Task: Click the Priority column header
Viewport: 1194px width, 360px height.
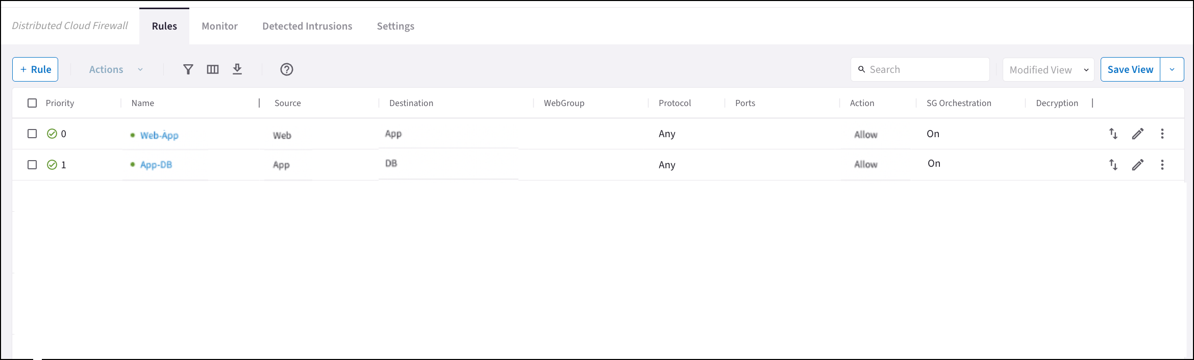Action: pos(60,103)
